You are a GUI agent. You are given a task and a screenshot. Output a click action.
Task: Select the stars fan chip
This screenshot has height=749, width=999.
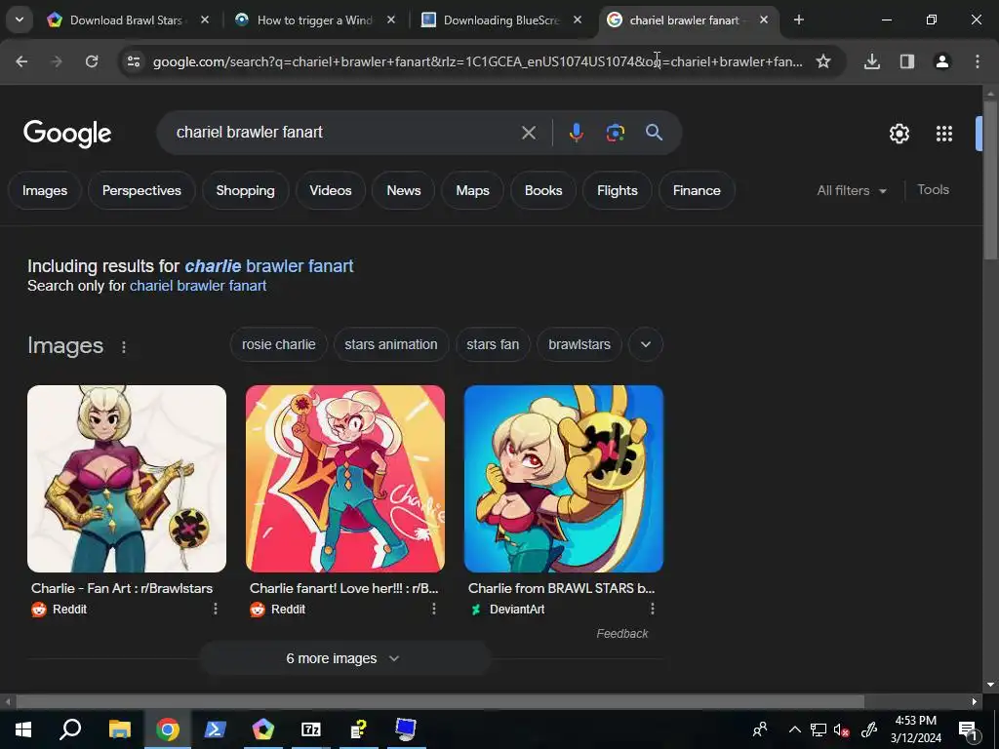pos(493,344)
